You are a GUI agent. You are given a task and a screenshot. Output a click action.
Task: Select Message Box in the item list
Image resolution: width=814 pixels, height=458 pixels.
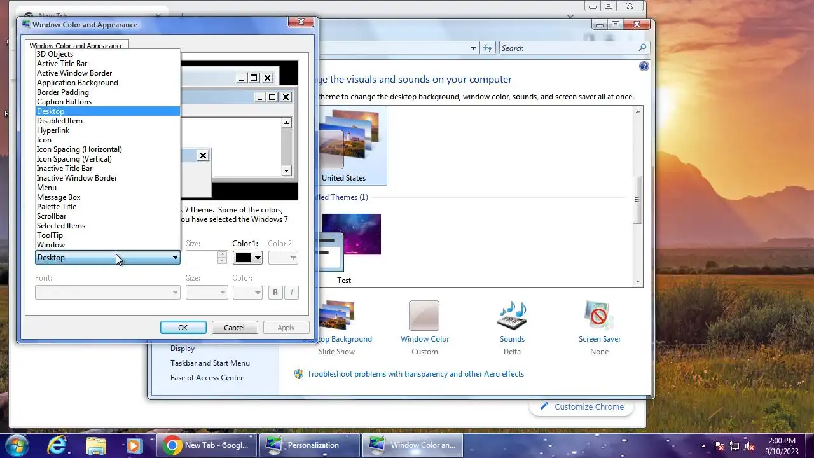[107, 197]
